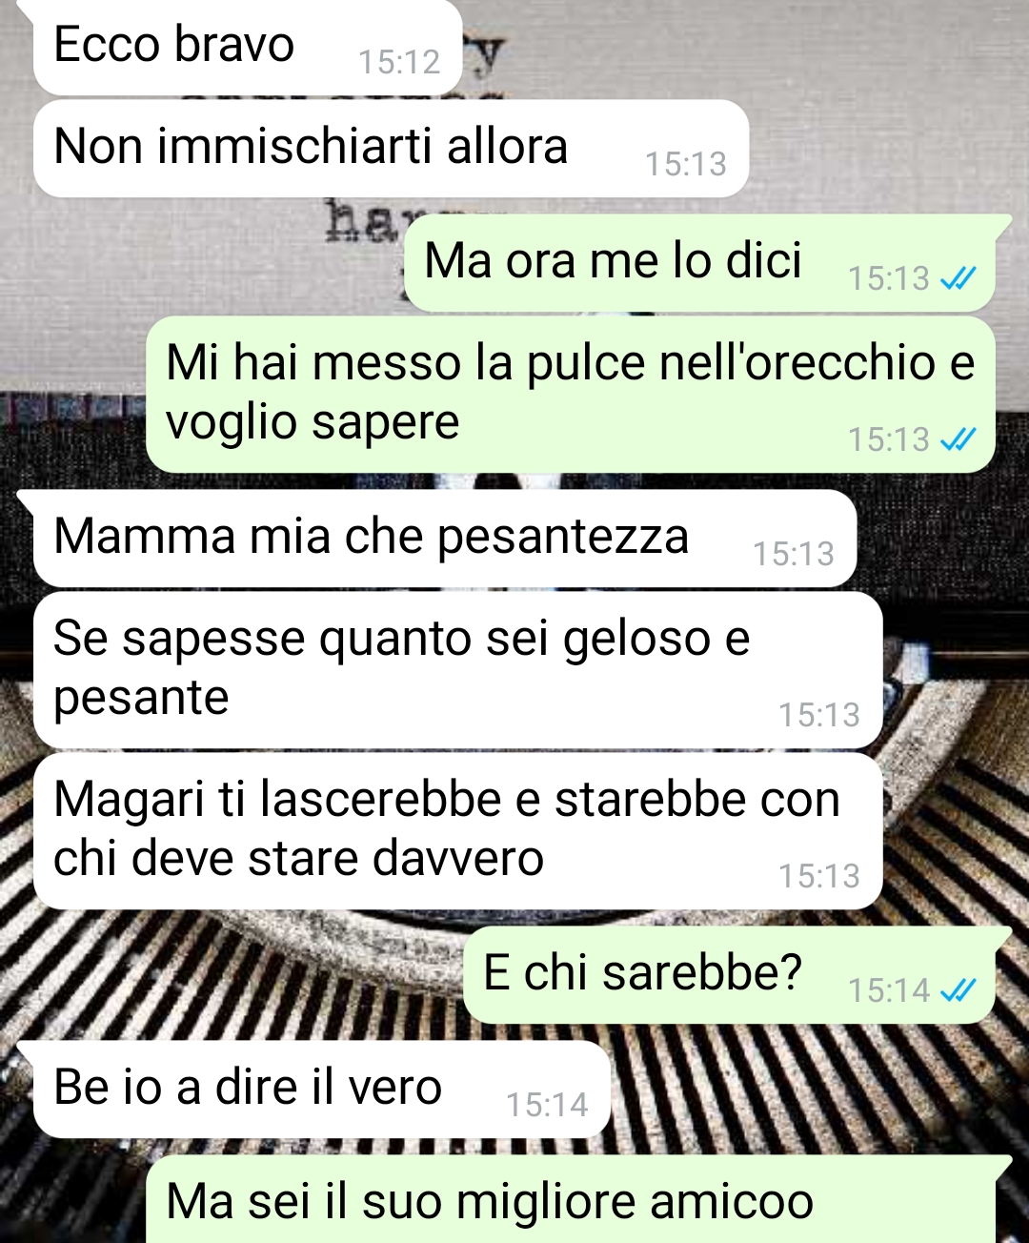Select the "Ma sei il suo migliore amicoo" message
Screen dimensions: 1029x1243
(571, 1200)
